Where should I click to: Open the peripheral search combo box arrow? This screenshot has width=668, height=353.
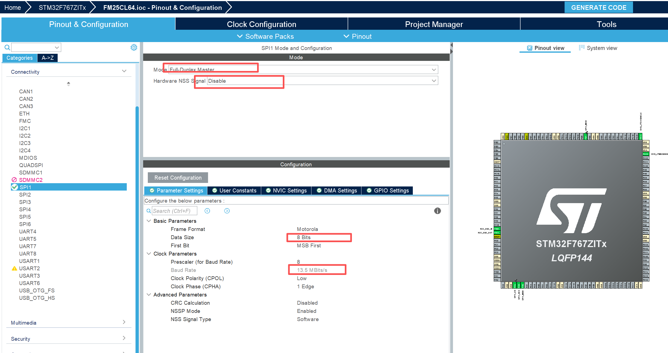click(57, 48)
